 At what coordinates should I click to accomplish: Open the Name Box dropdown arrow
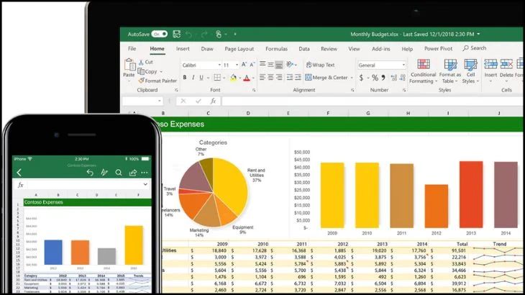point(160,101)
